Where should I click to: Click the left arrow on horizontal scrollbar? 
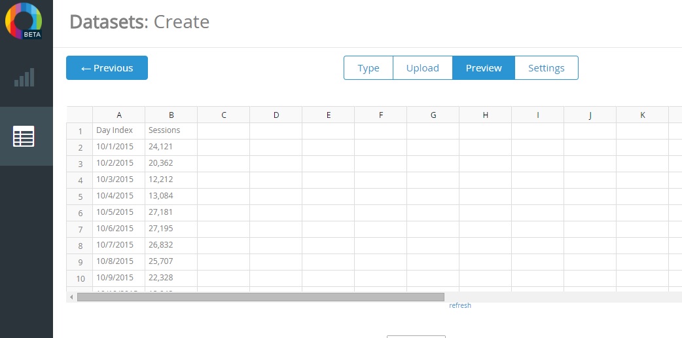[71, 297]
